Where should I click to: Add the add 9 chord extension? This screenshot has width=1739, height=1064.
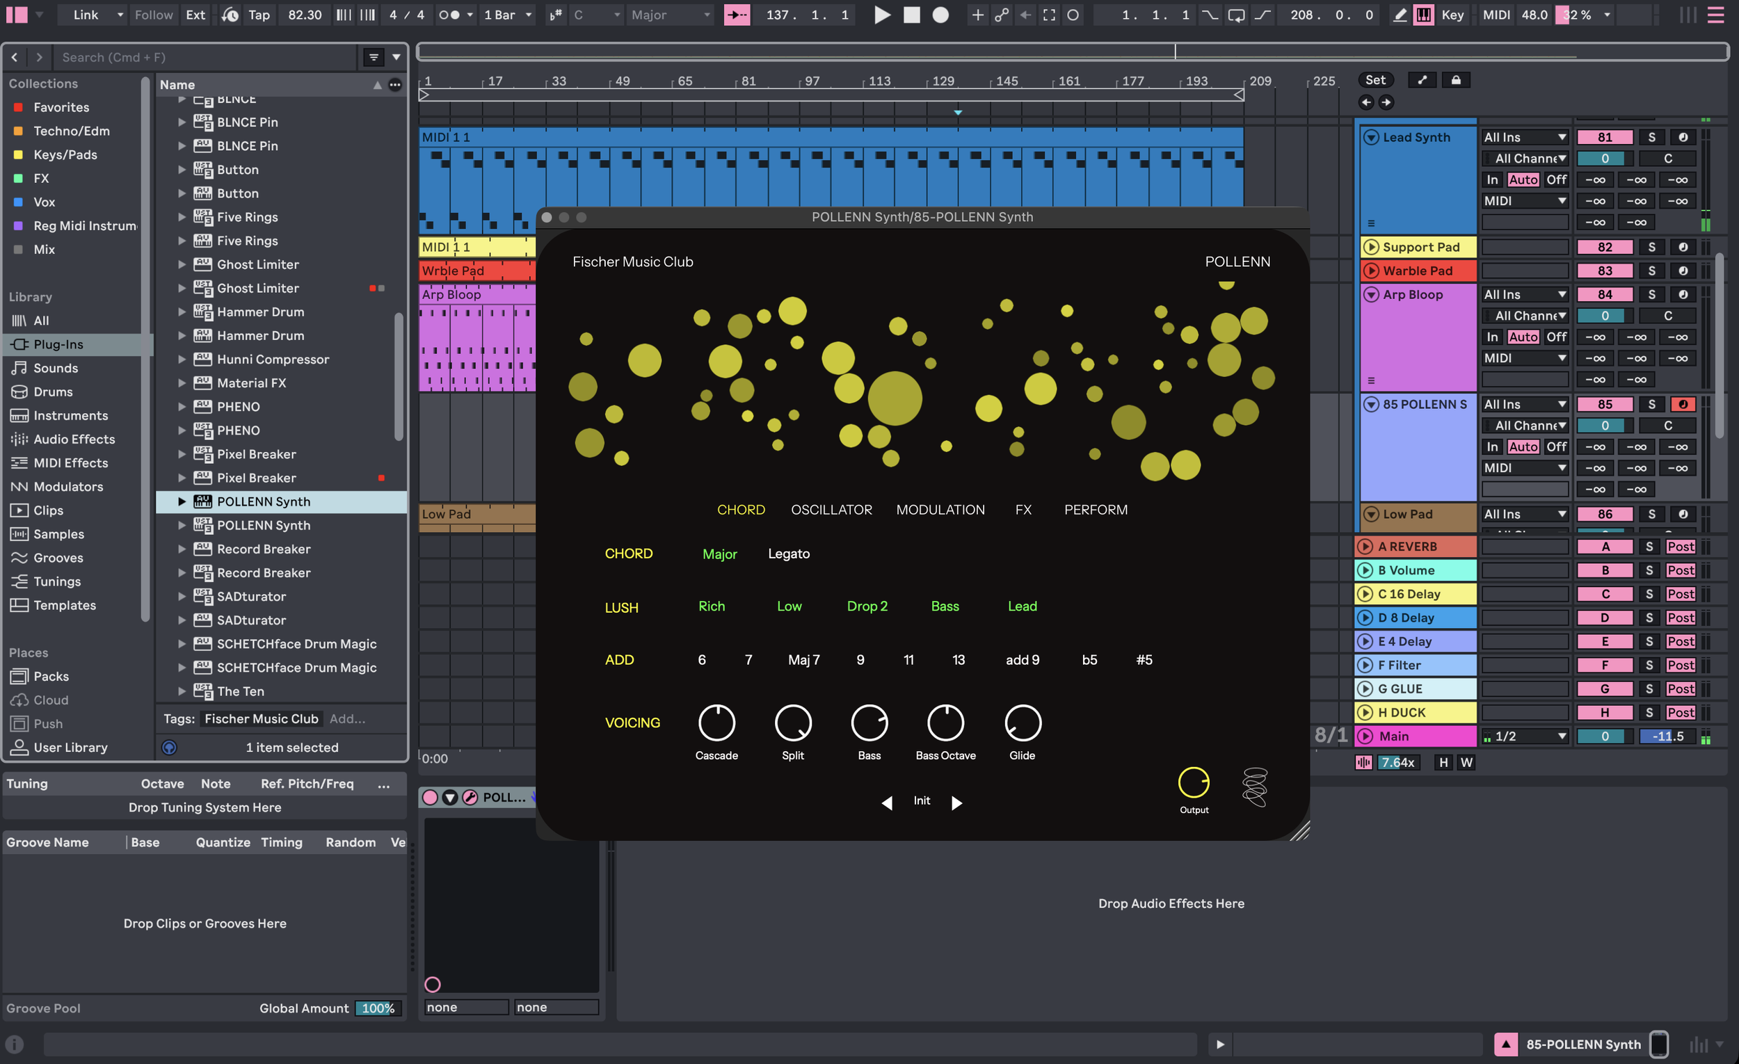(x=1023, y=660)
